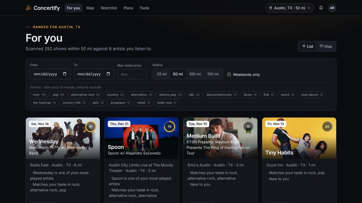The height and width of the screenshot is (203, 362).
Task: Toggle the country folk genre chip
Action: coord(74,103)
